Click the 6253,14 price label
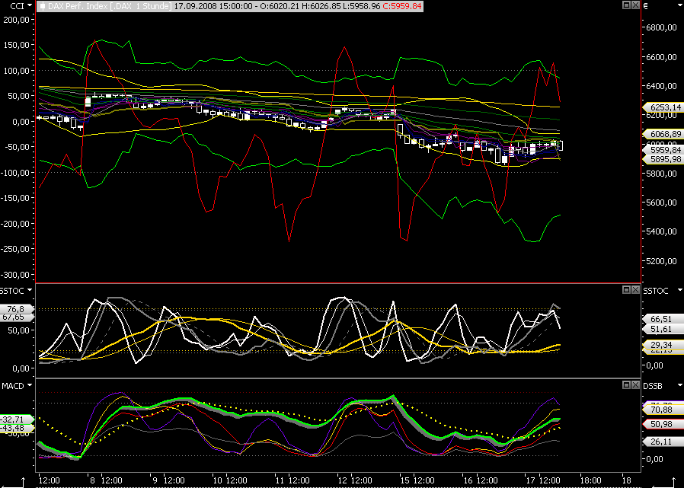The width and height of the screenshot is (684, 488). pyautogui.click(x=660, y=108)
